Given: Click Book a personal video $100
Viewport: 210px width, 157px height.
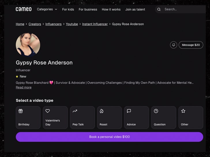Looking at the screenshot, I should pyautogui.click(x=109, y=137).
